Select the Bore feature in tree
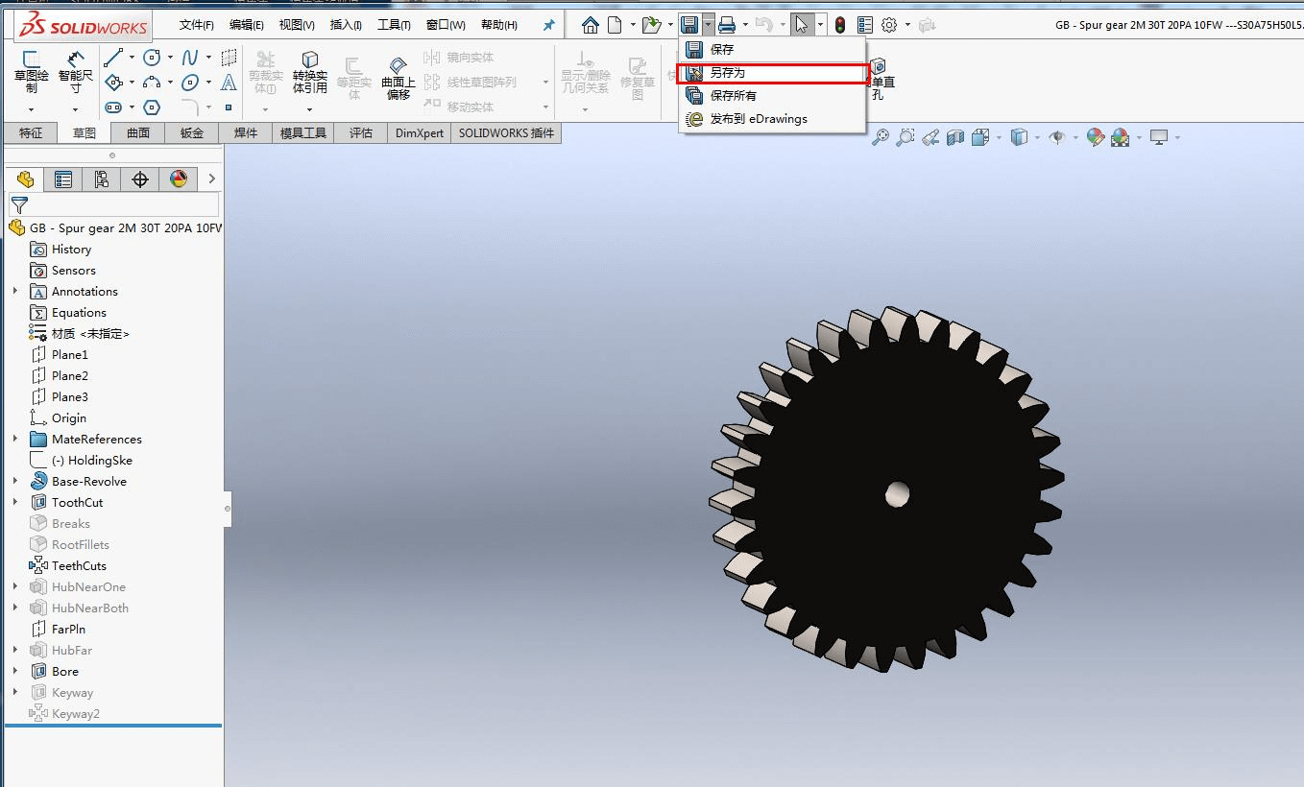 coord(65,671)
